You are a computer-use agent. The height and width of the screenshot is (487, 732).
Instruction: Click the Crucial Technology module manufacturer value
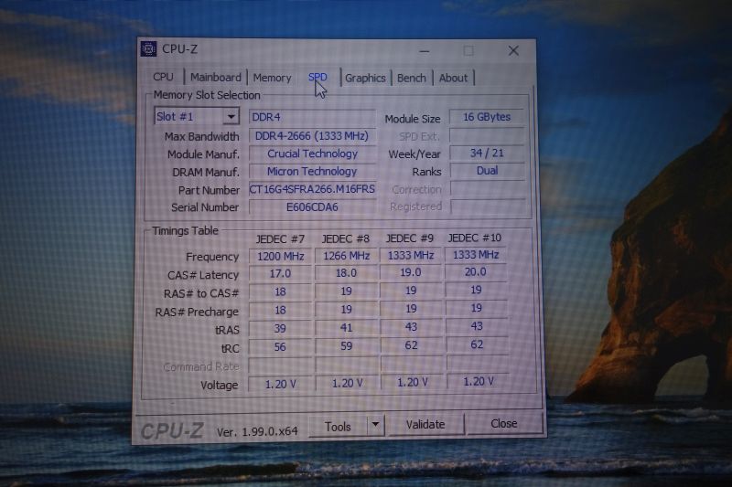click(x=312, y=154)
